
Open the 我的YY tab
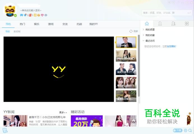click(94, 24)
